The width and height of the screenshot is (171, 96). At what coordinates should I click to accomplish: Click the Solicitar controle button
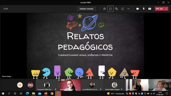86,9
